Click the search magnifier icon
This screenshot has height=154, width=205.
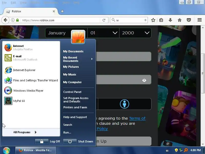click(x=113, y=20)
